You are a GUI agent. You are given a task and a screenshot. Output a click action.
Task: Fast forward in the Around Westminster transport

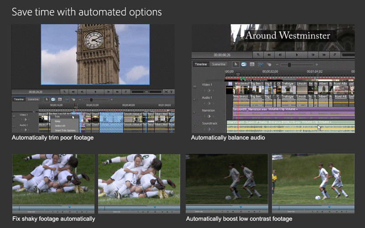click(324, 55)
